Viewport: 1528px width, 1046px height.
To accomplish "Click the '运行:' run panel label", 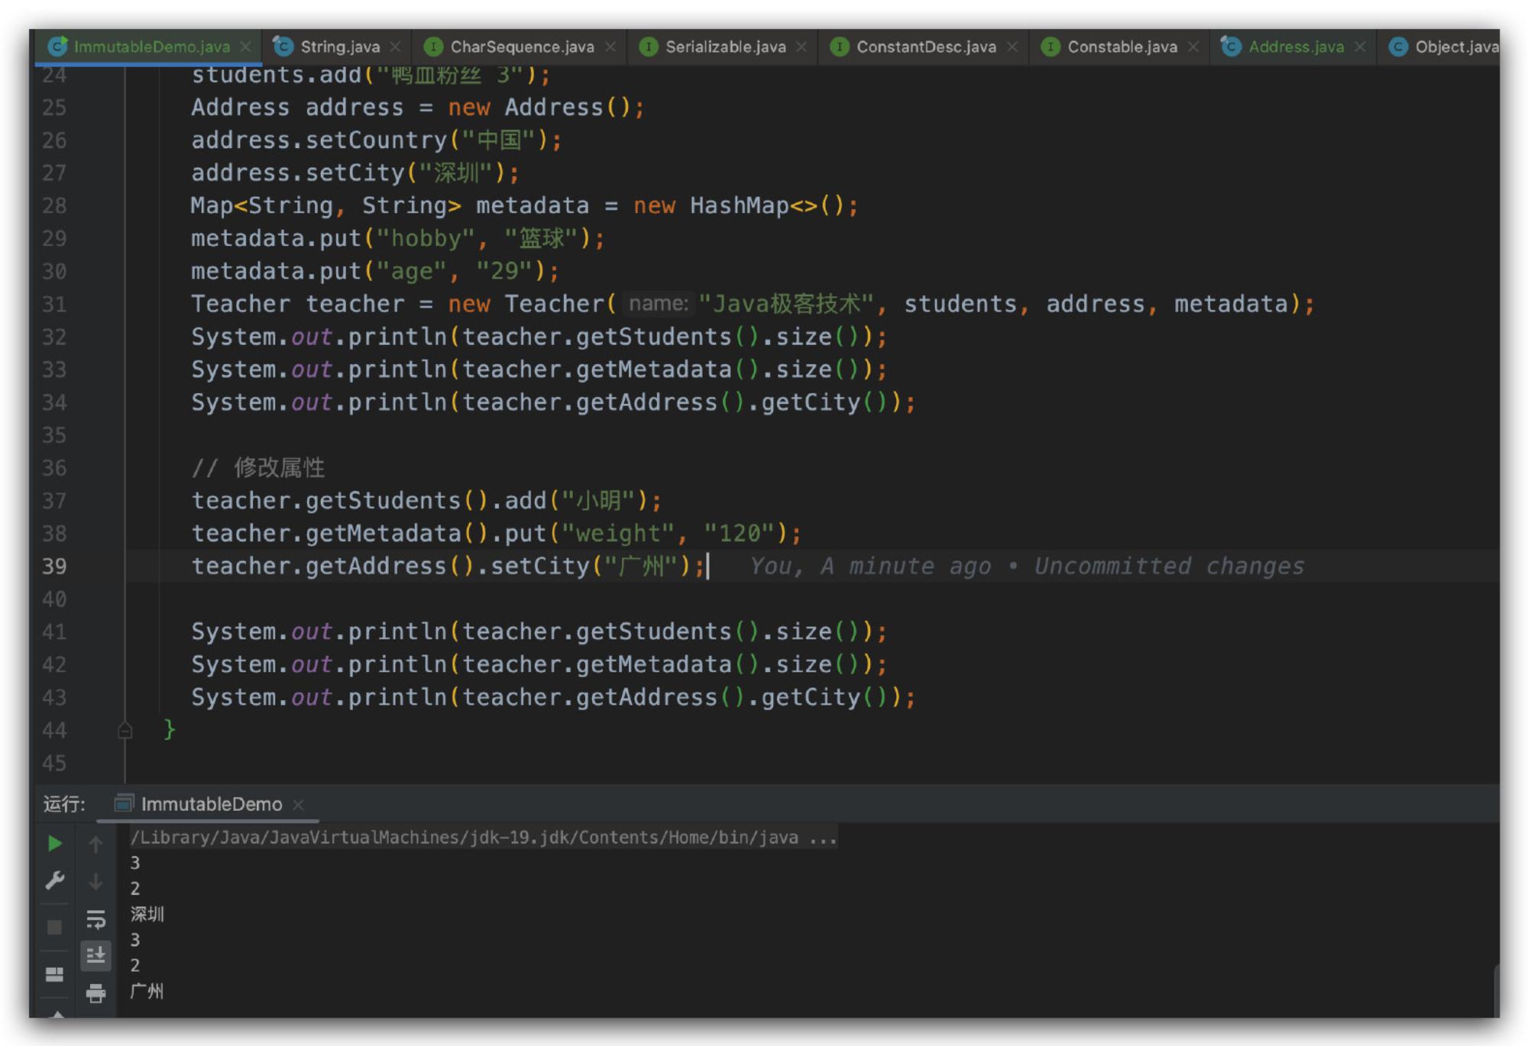I will [x=64, y=804].
